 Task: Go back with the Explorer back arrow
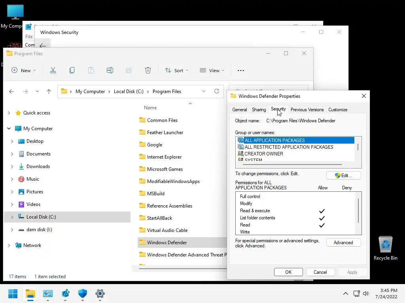[x=11, y=92]
